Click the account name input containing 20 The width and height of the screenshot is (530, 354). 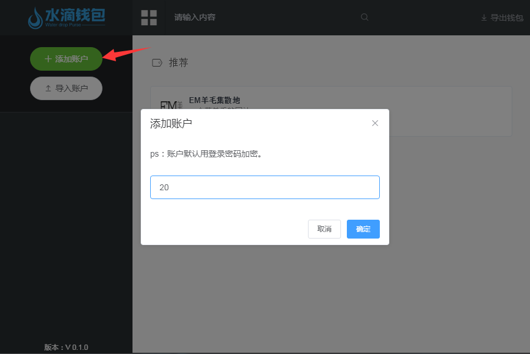264,187
